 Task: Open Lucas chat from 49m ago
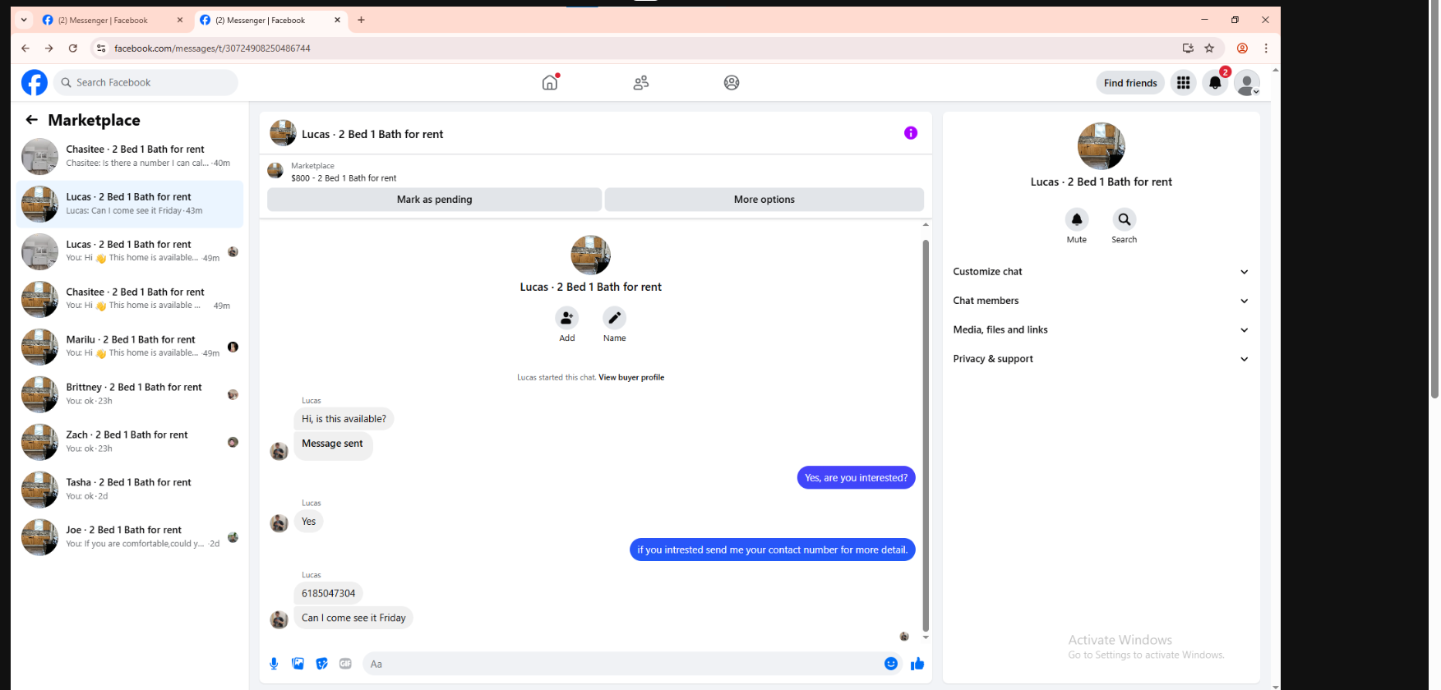(x=130, y=251)
